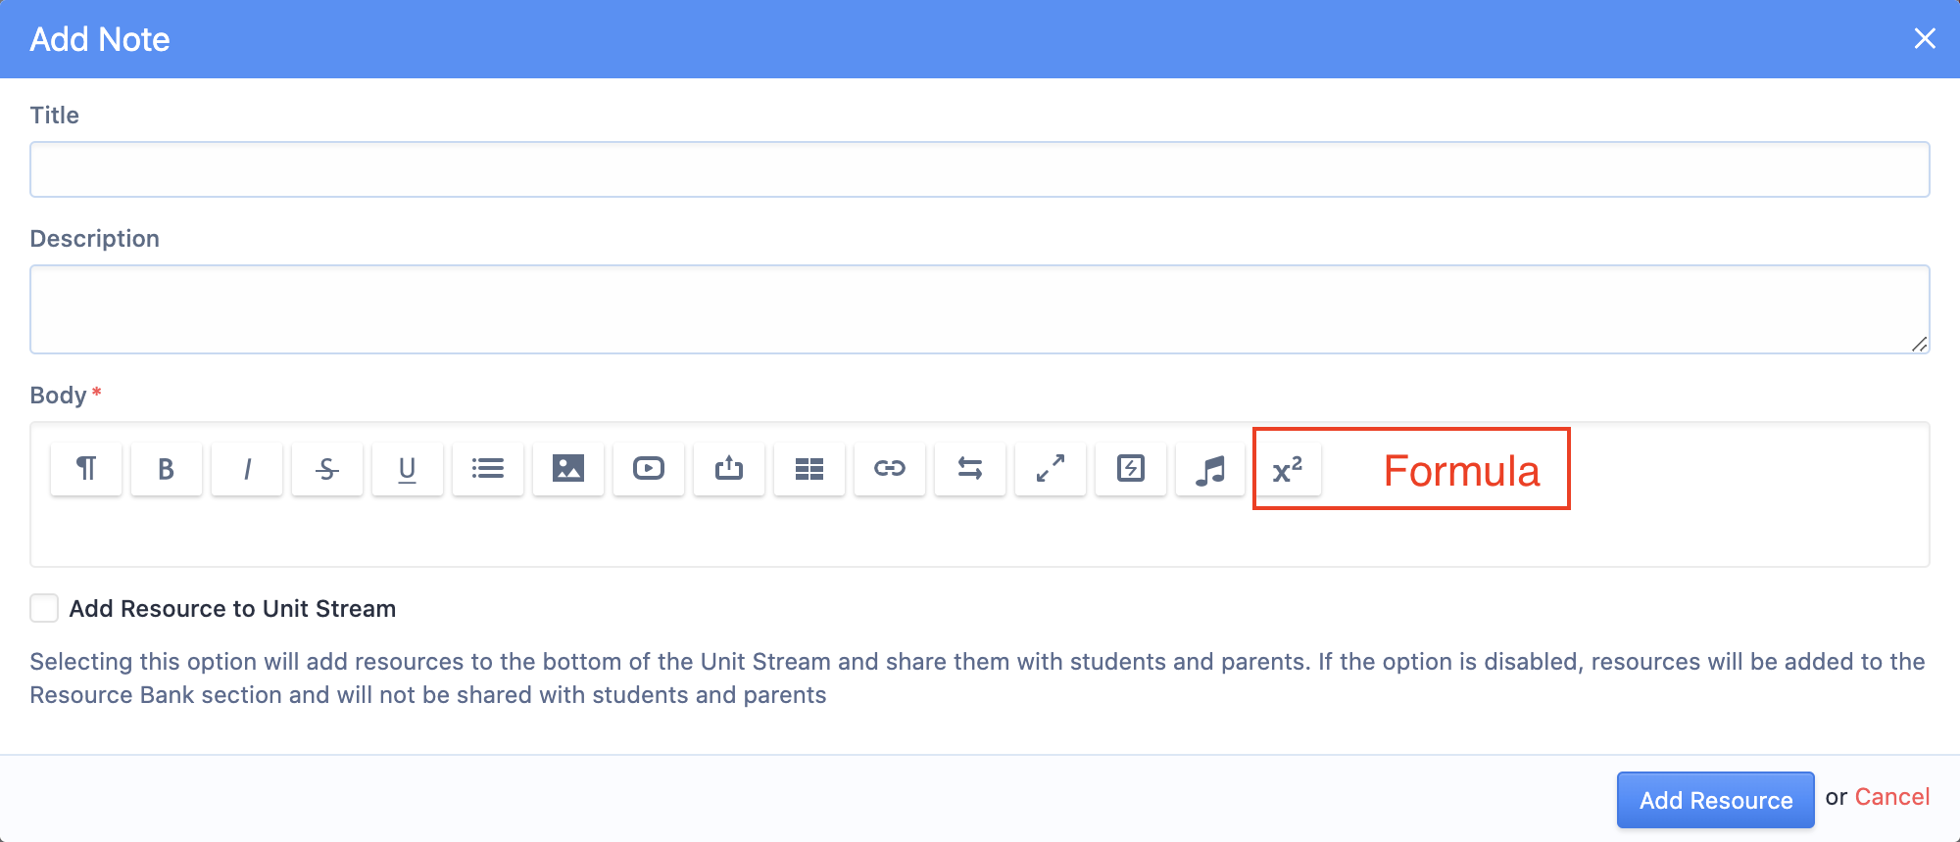Open the paragraph format tool
Image resolution: width=1960 pixels, height=842 pixels.
pyautogui.click(x=86, y=469)
